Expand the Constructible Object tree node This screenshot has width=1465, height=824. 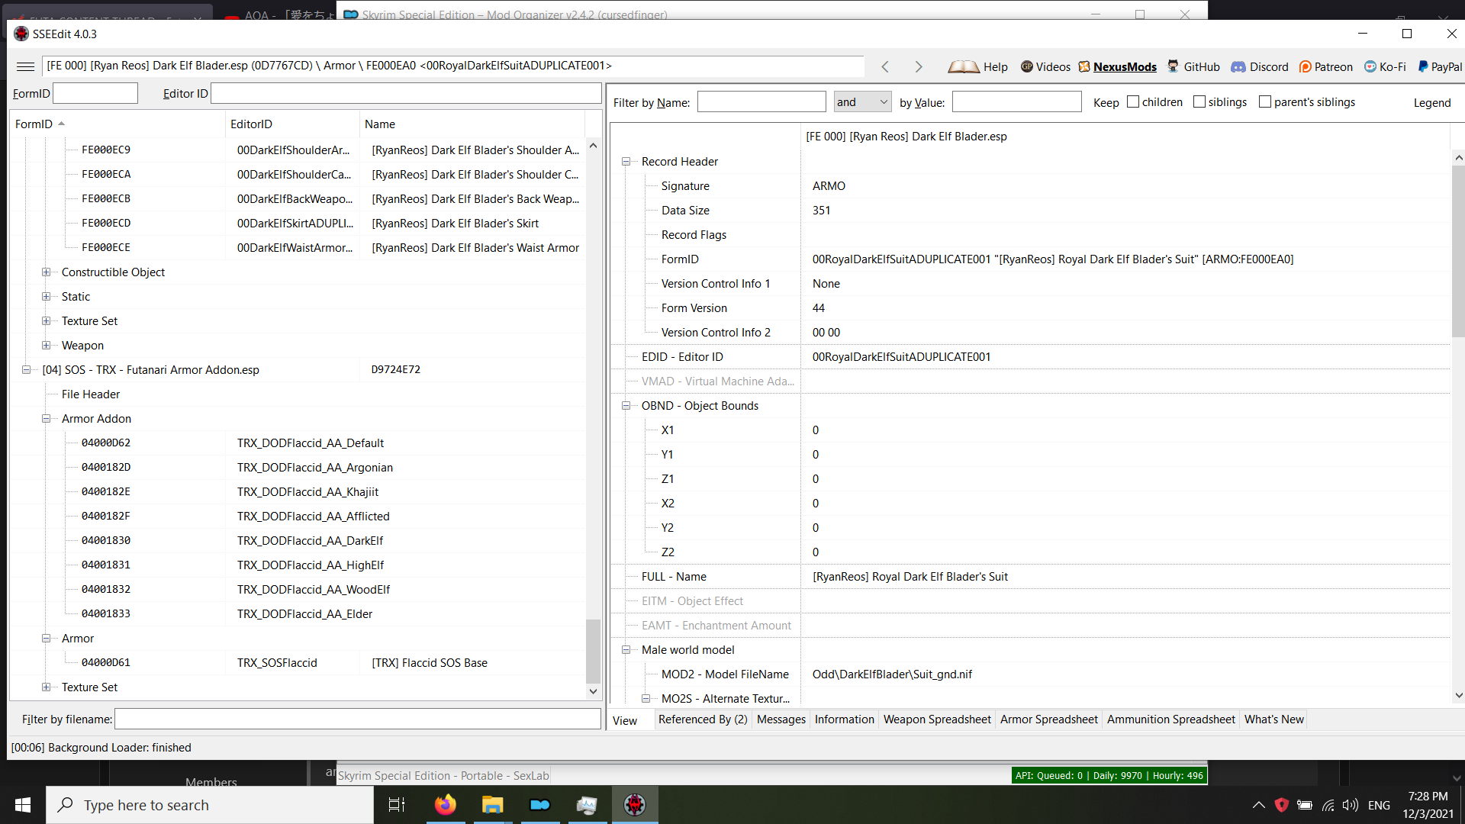point(46,272)
